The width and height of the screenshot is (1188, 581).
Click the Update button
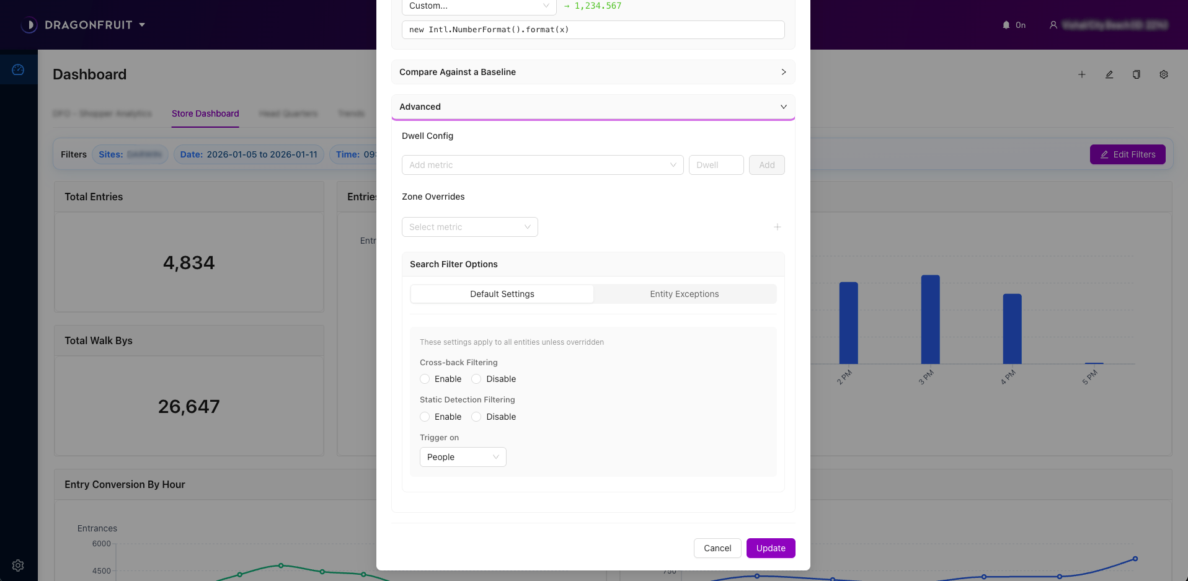(x=770, y=548)
